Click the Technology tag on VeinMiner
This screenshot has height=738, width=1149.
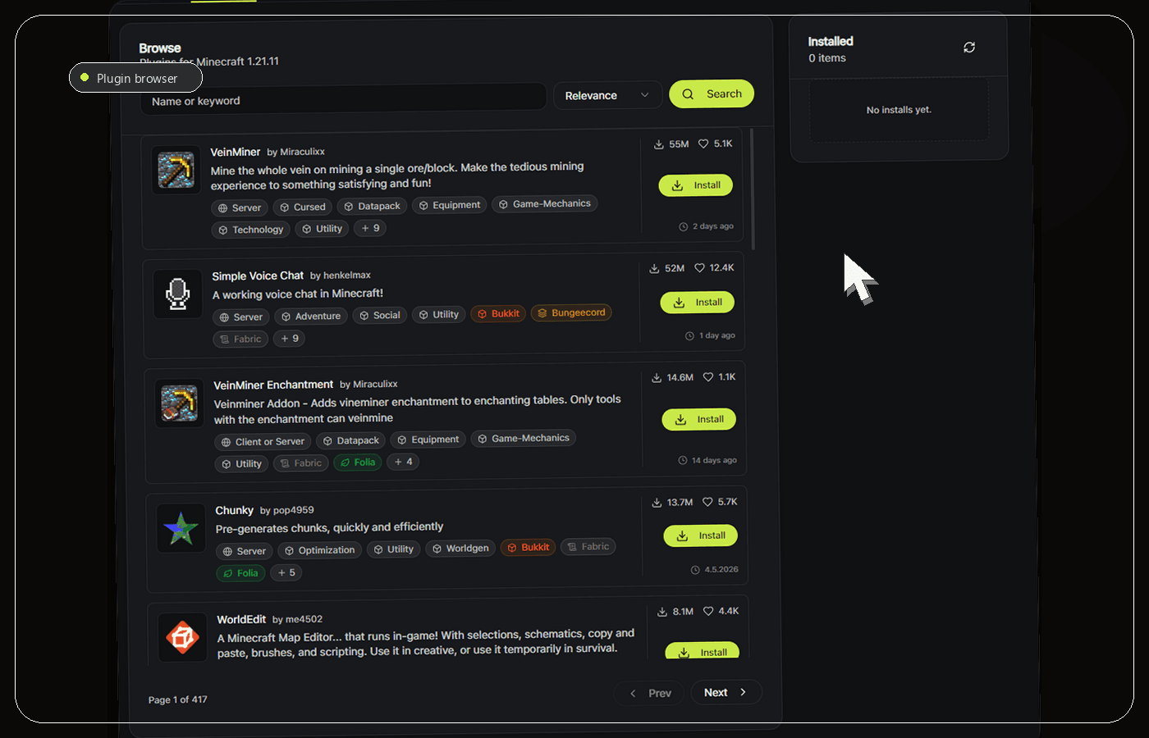point(250,230)
